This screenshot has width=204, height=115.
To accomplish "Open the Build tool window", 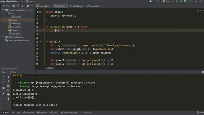I will tap(54, 112).
